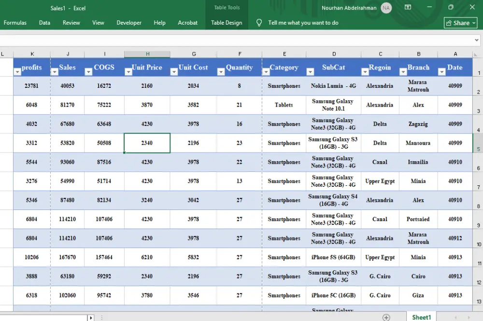The image size is (483, 321).
Task: Select the Tablets category cell
Action: pos(284,105)
